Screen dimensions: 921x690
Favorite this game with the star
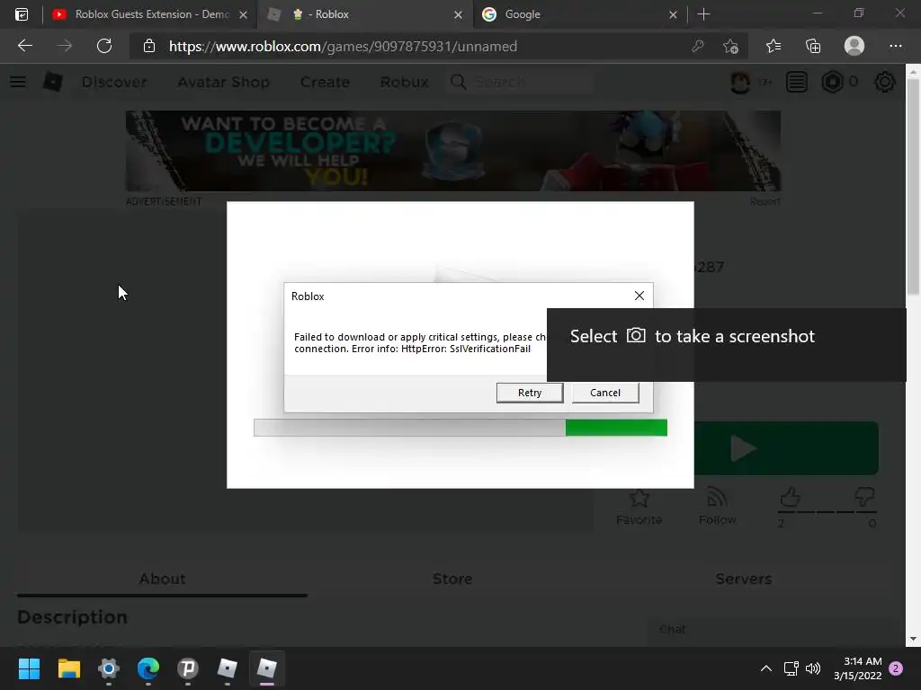point(639,507)
